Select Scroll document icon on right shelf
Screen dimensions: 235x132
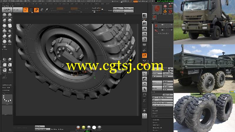pyautogui.click(x=145, y=23)
